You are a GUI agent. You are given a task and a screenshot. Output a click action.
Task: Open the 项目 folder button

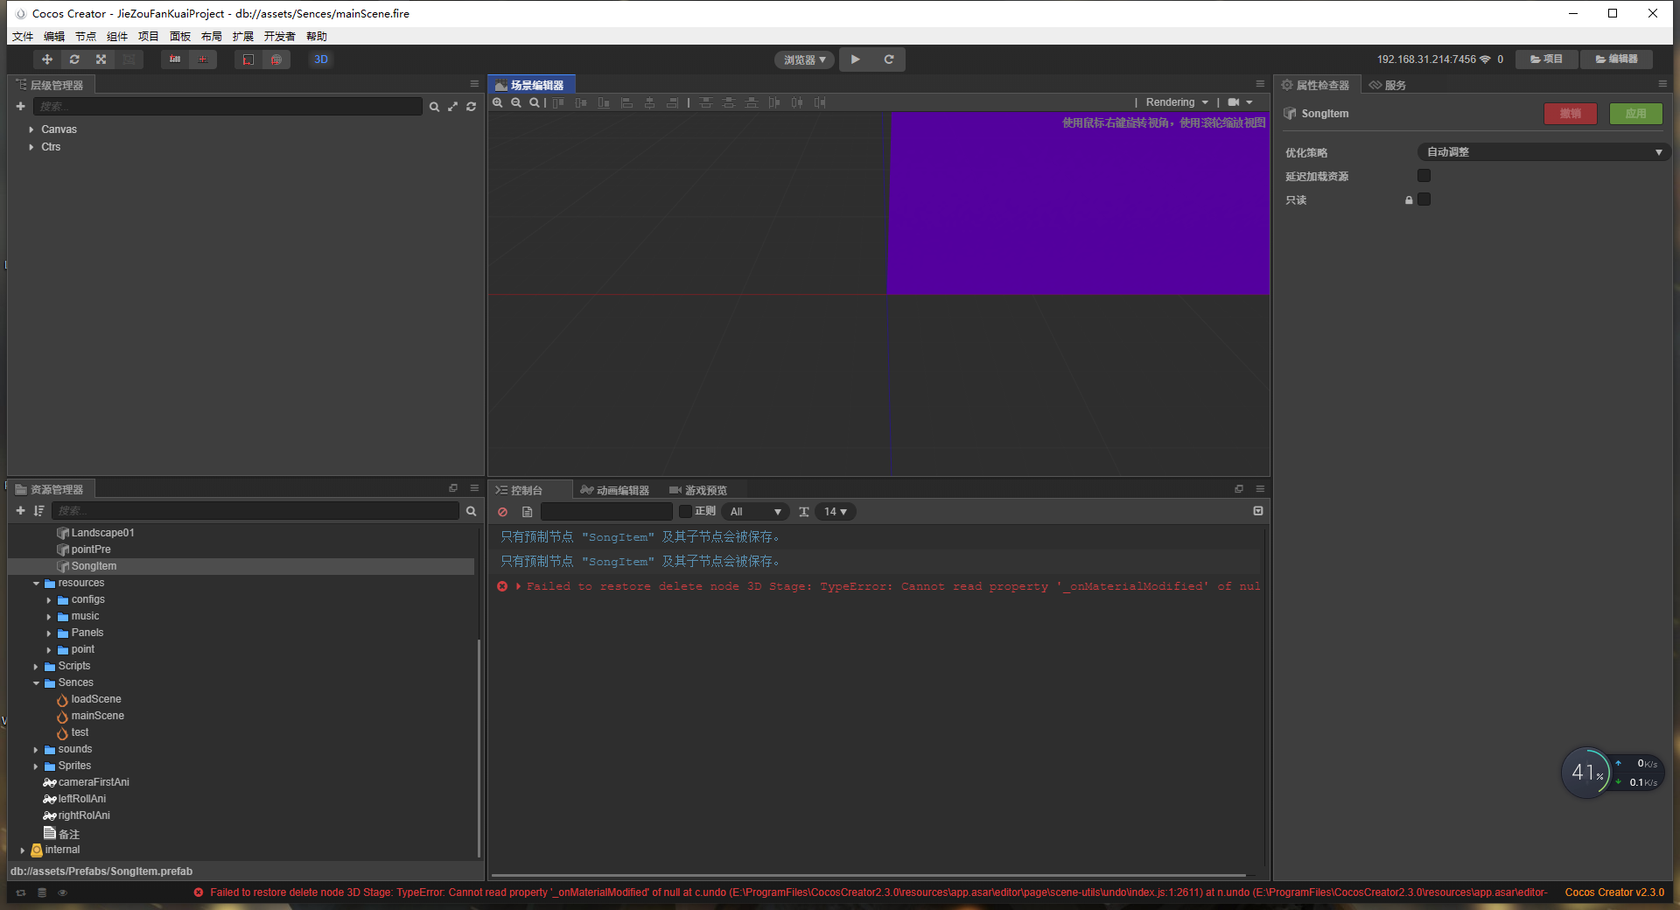[x=1546, y=59]
